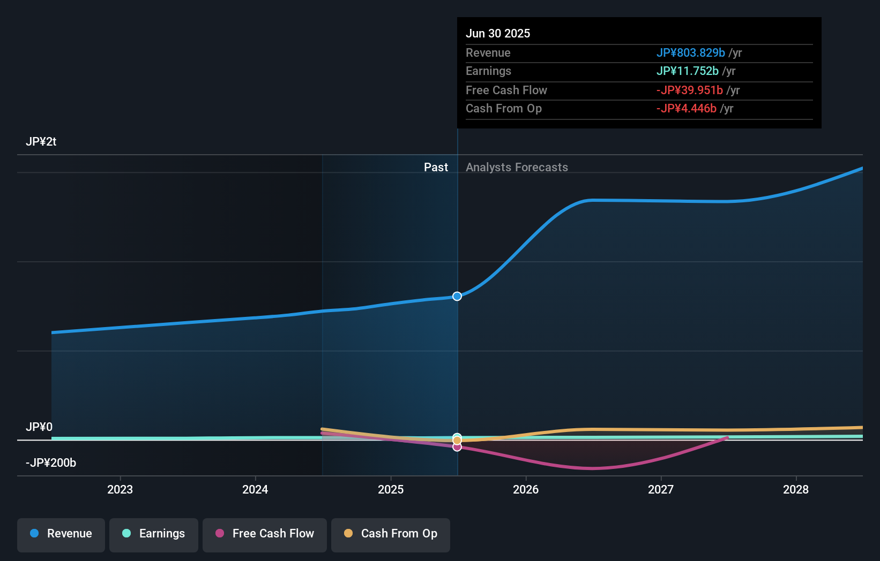The image size is (880, 561).
Task: Click the yellow Cash From Op dot icon
Action: (348, 534)
